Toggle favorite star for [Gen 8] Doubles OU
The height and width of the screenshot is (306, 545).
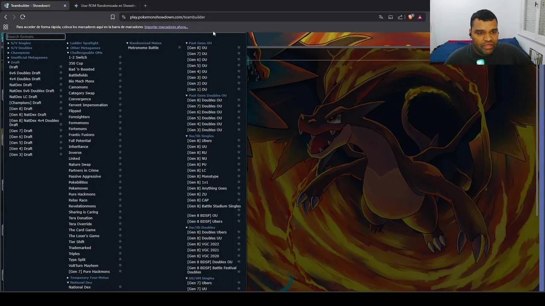[239, 100]
